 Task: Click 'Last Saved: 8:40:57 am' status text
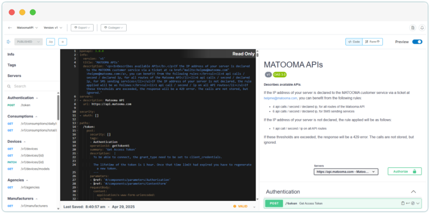pos(86,206)
